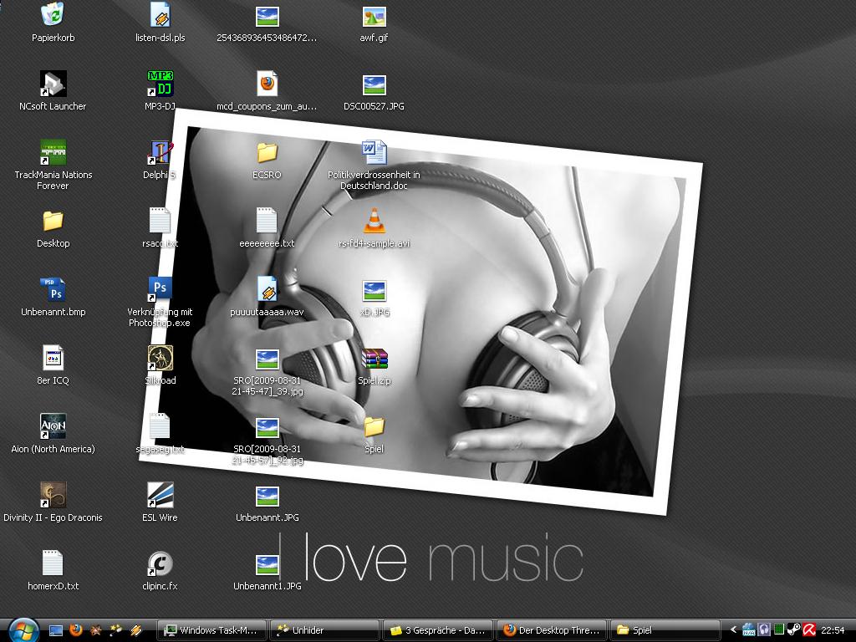This screenshot has width=856, height=642.
Task: Click the Firefox quick launch icon
Action: click(x=76, y=630)
